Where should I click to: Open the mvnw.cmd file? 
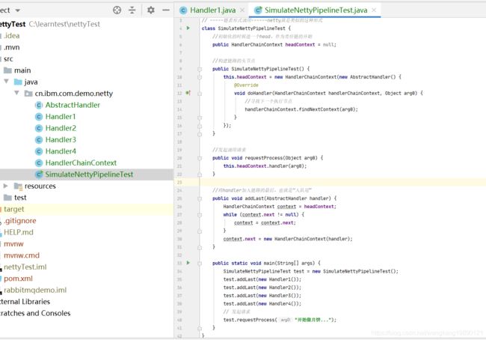coord(22,255)
